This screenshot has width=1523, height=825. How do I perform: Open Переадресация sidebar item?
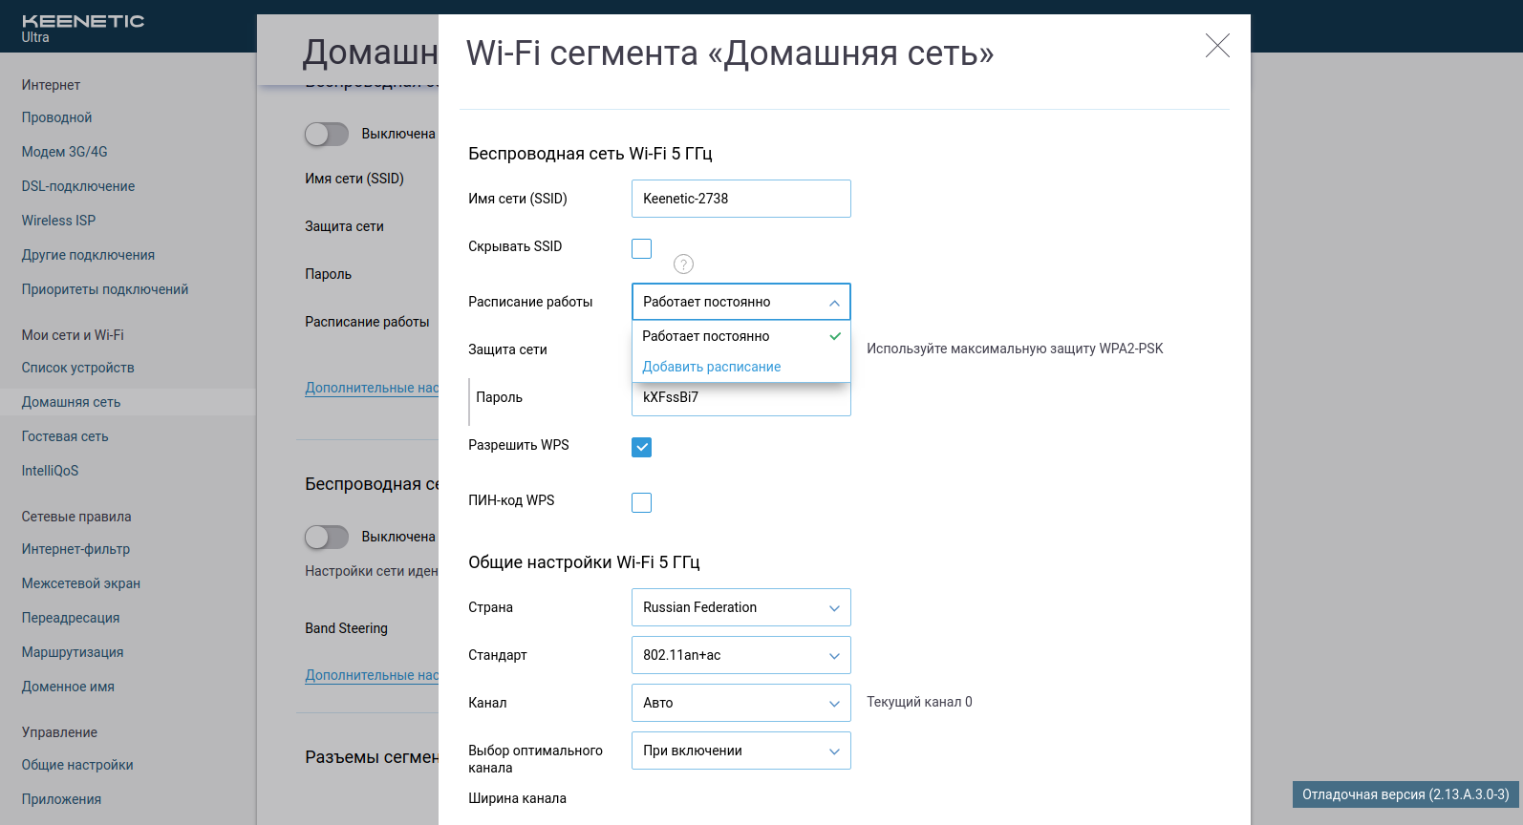[71, 618]
